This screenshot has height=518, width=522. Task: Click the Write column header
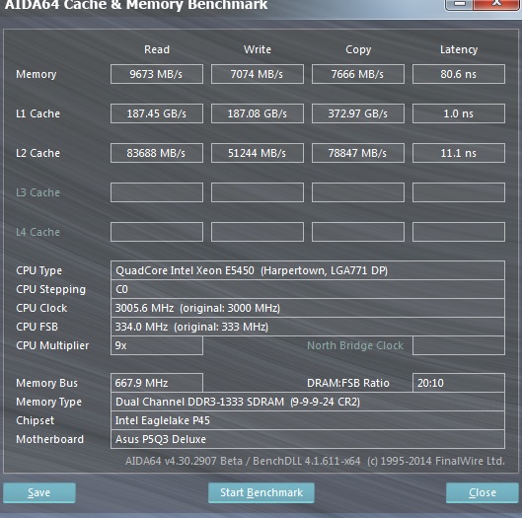pos(258,49)
